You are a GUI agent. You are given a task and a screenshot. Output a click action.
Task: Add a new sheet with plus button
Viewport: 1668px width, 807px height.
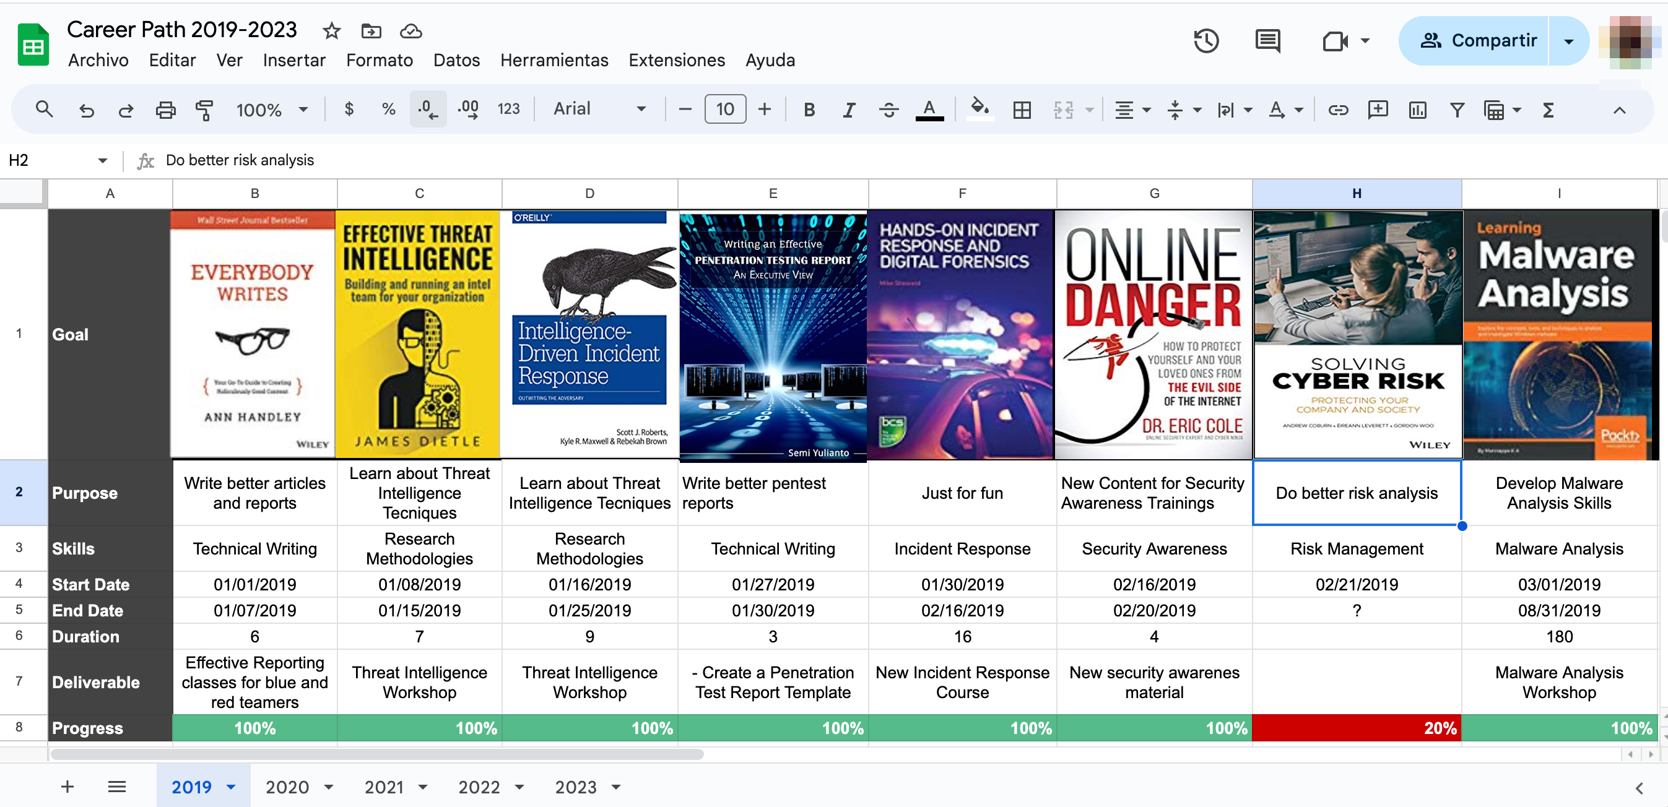click(67, 787)
